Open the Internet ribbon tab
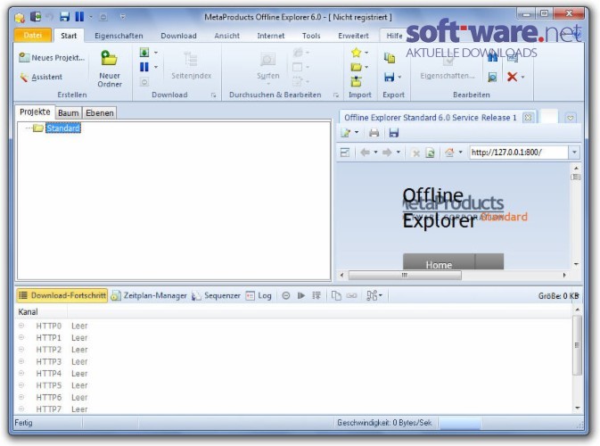The width and height of the screenshot is (600, 446). tap(271, 36)
